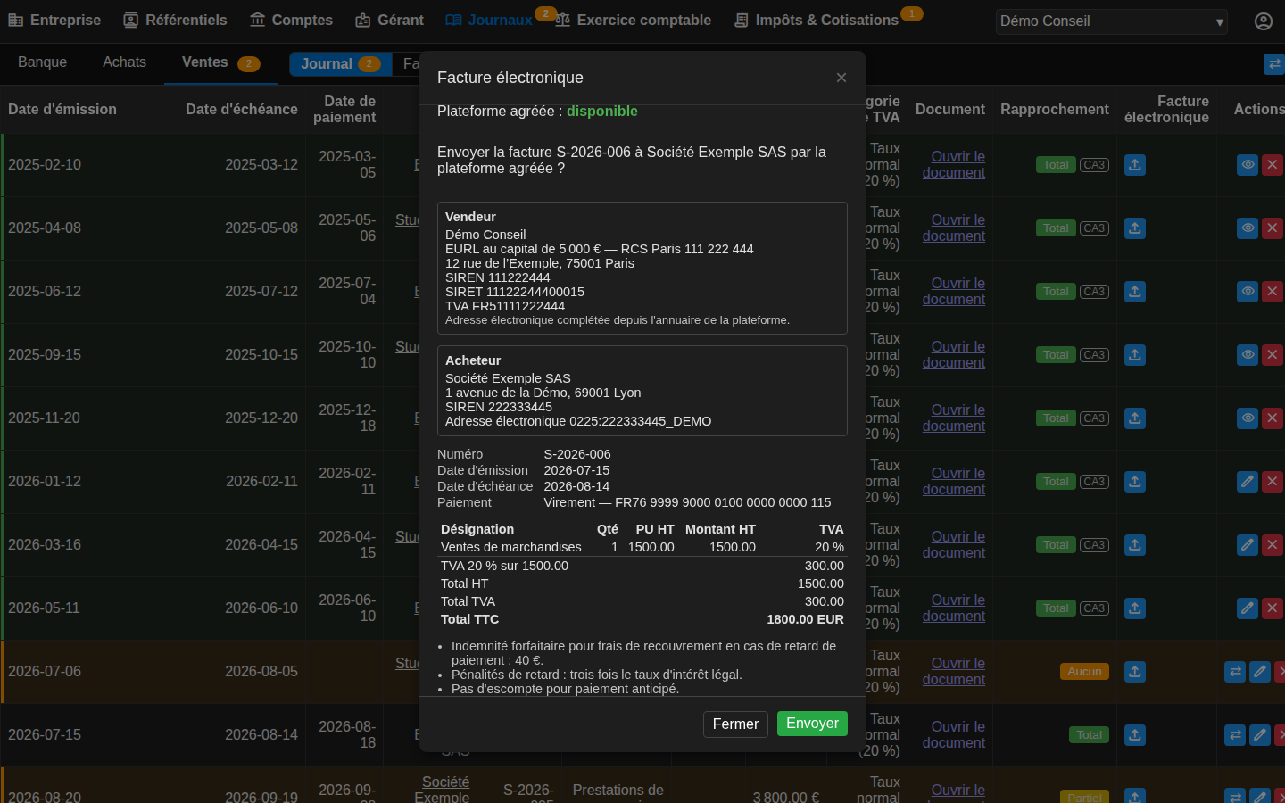Select the Journaux menu

point(489,20)
